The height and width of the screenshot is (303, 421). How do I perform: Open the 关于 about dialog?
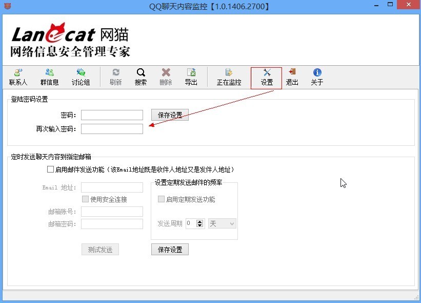click(317, 78)
